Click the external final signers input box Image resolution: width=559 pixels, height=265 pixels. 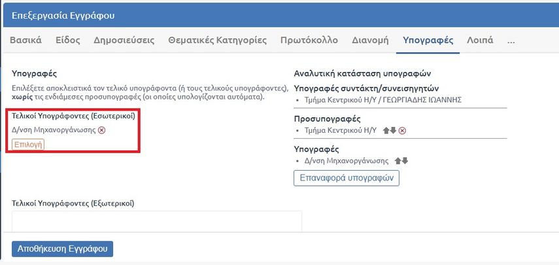point(157,221)
